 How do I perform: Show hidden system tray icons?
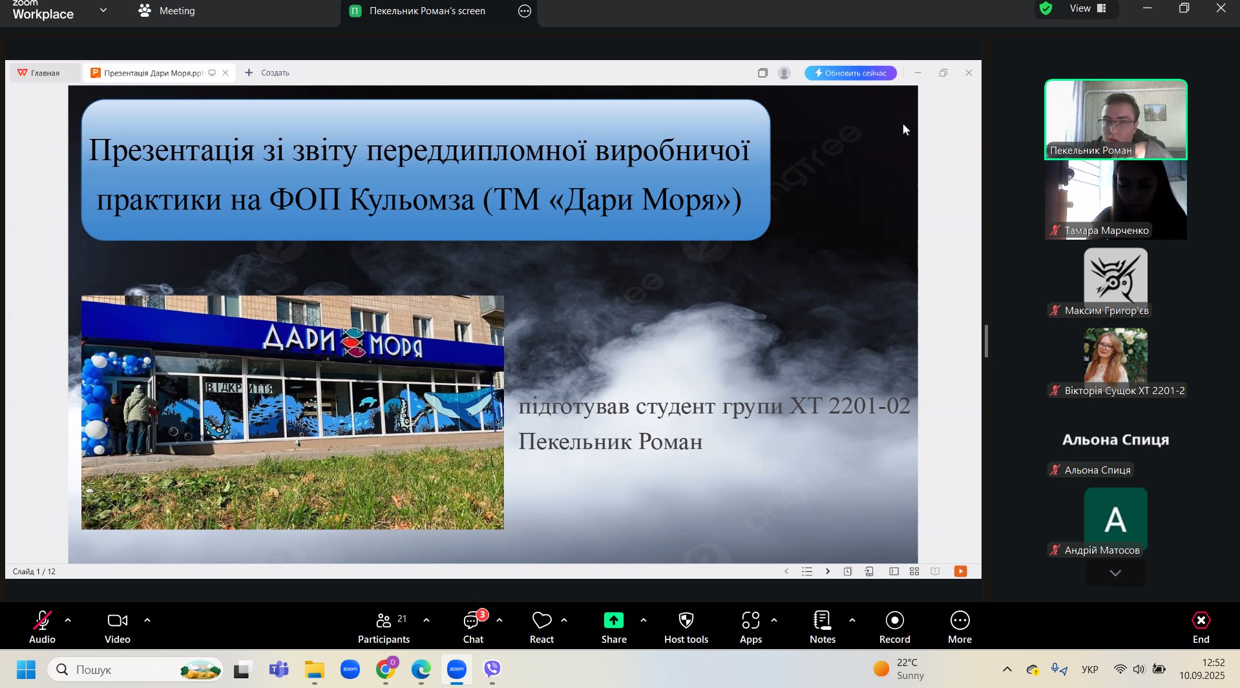(x=1007, y=669)
